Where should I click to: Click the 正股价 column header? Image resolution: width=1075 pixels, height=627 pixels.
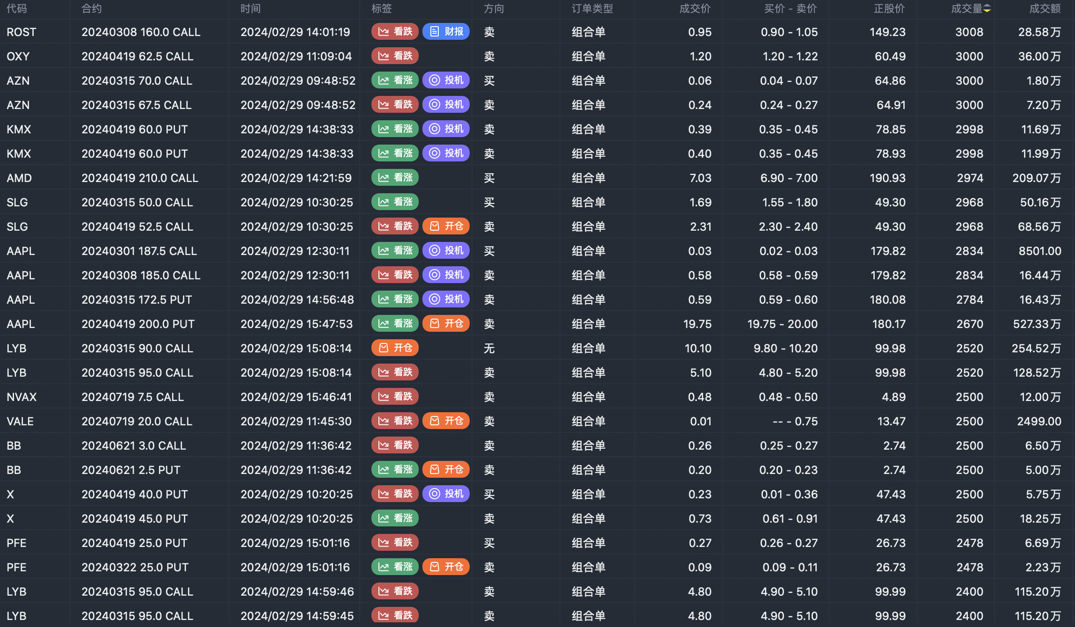[889, 8]
